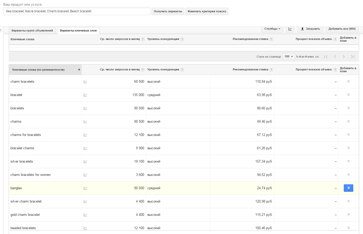Image resolution: width=363 pixels, height=234 pixels.
Task: Show help for upper Процент показов column
Action: pos(335,39)
